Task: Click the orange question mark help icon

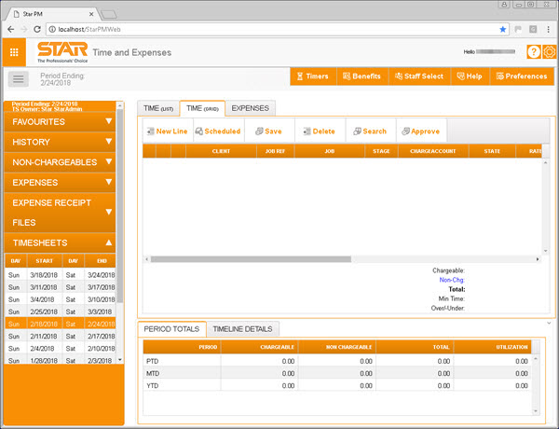Action: tap(533, 52)
